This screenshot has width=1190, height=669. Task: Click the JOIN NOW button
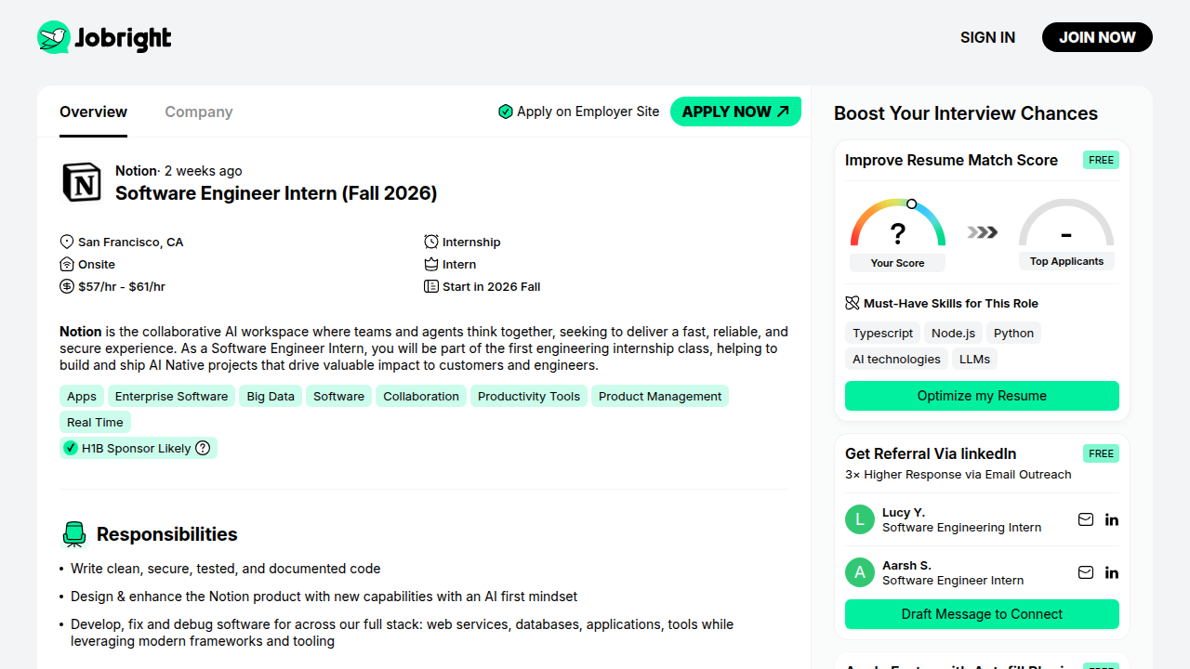[1097, 37]
